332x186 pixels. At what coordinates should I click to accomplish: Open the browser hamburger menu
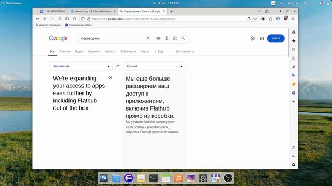[293, 19]
